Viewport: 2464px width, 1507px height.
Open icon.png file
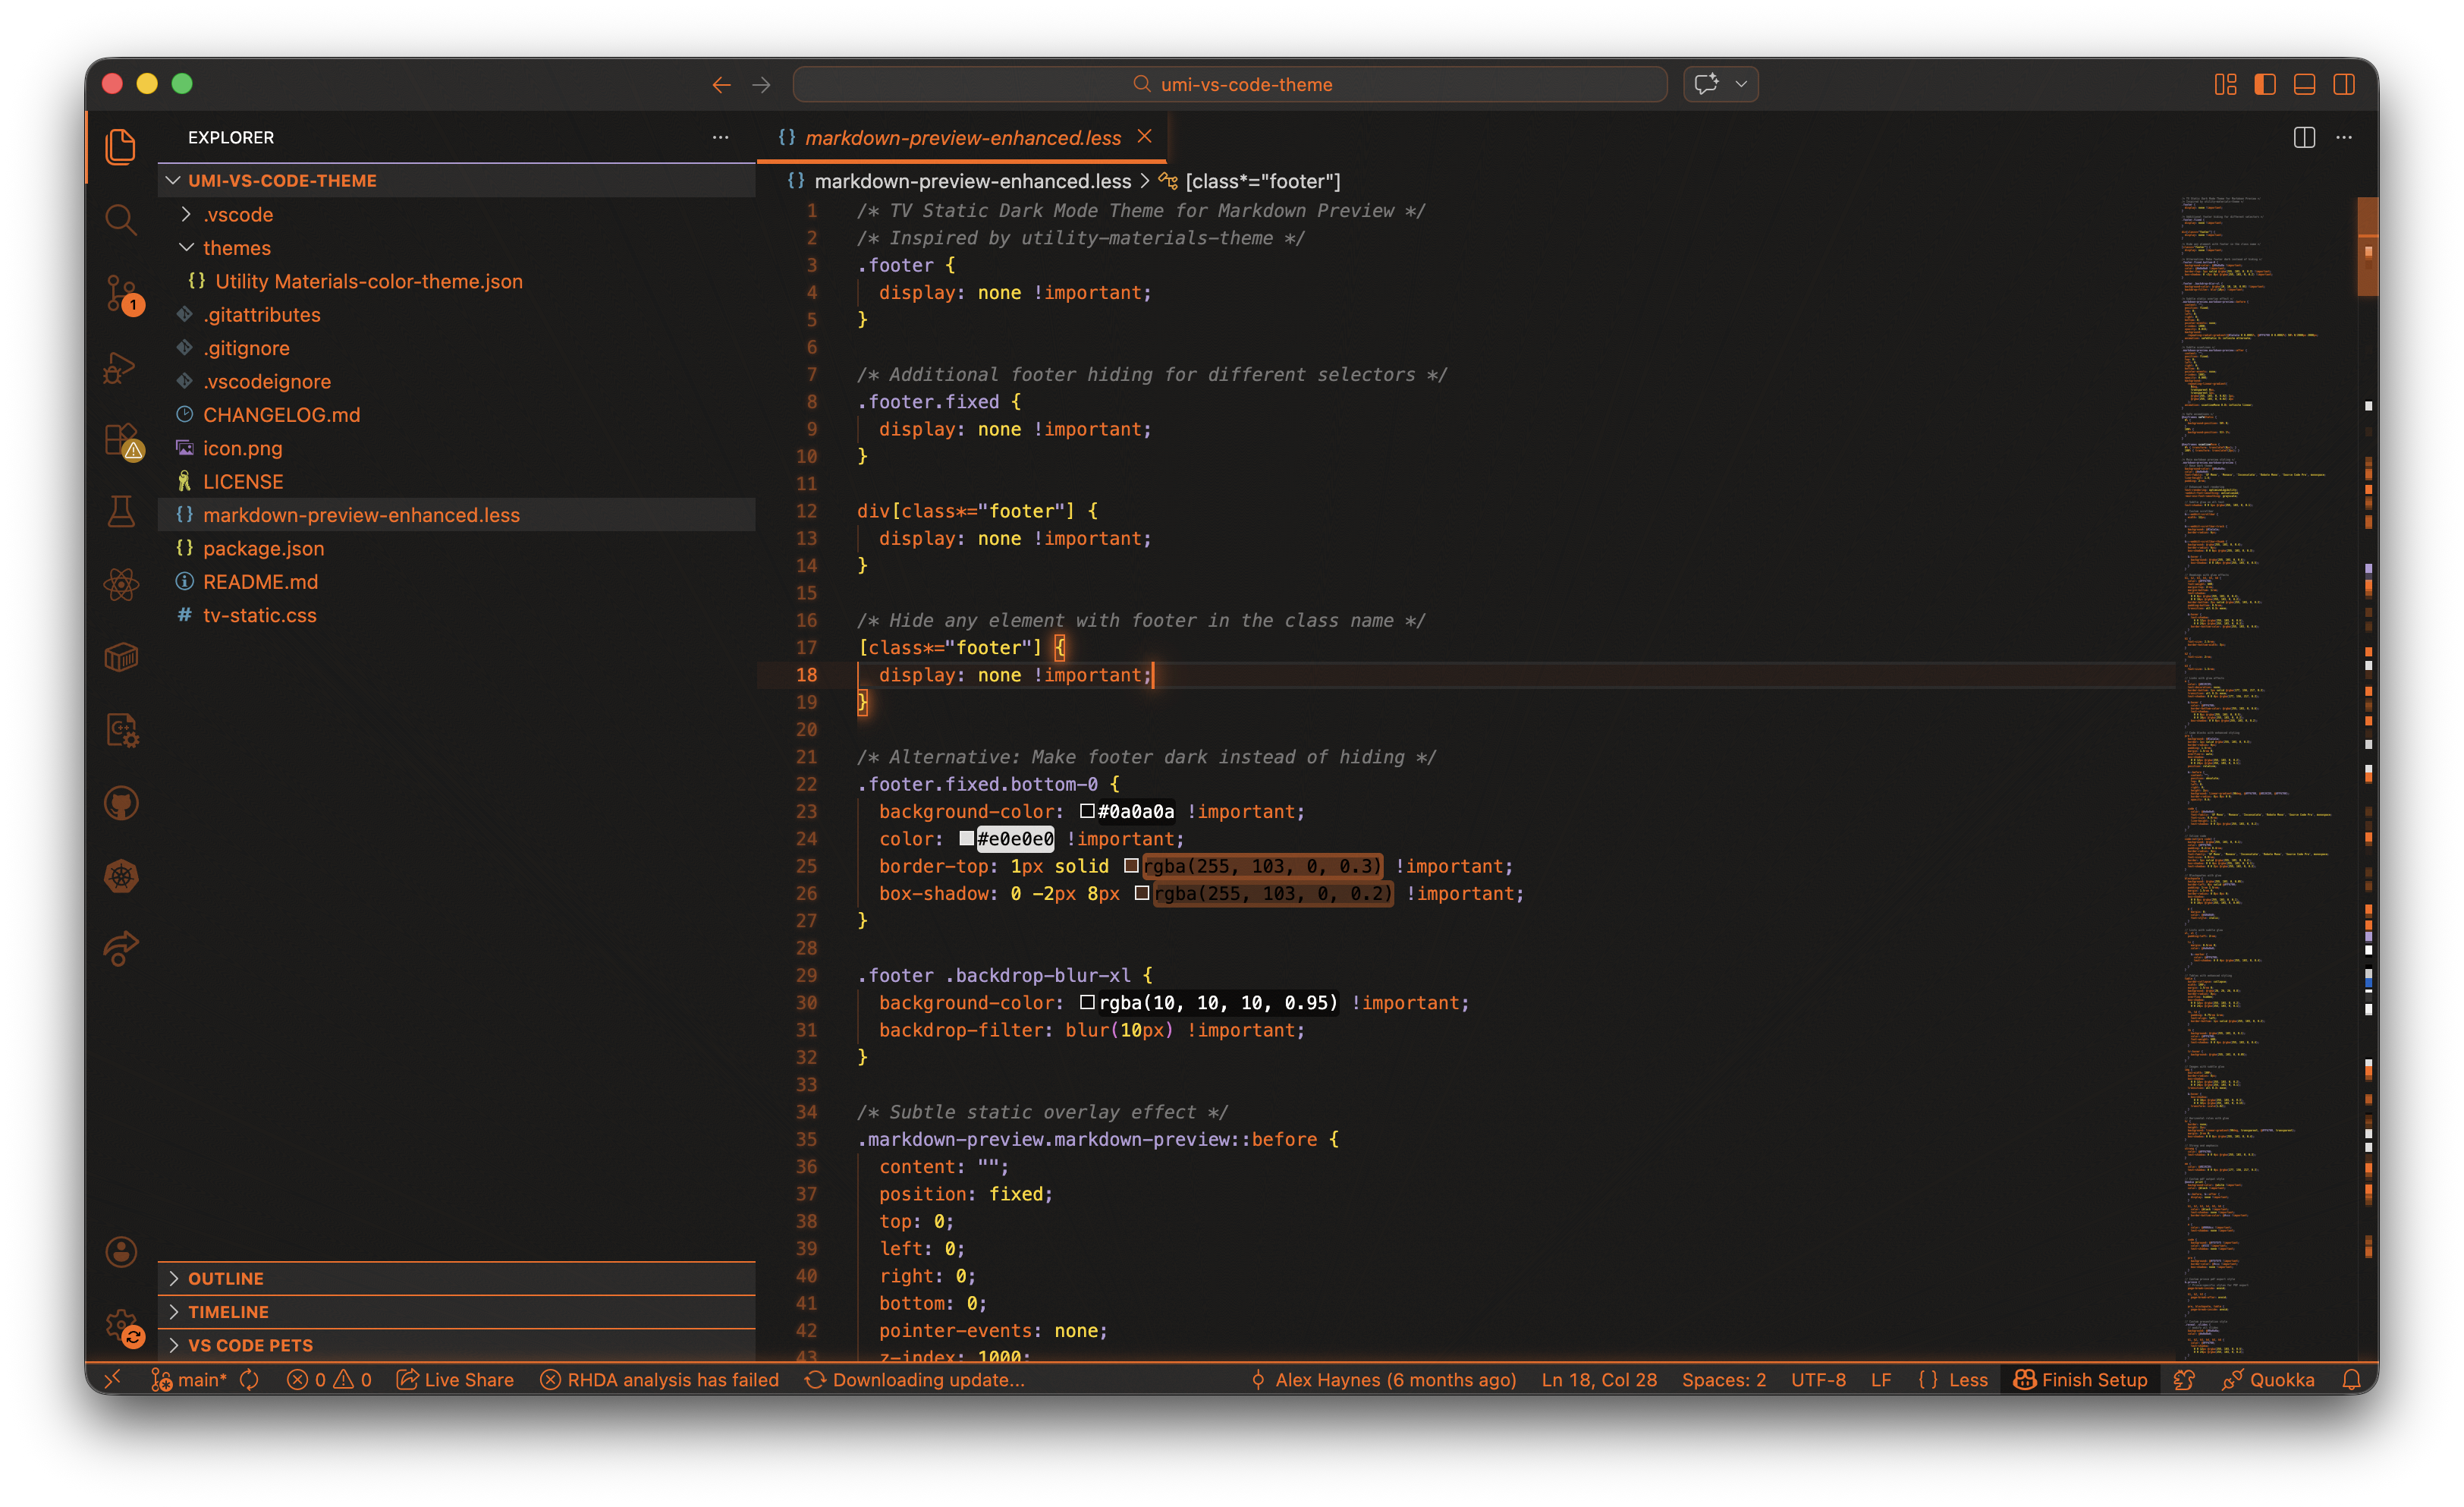(x=456, y=448)
